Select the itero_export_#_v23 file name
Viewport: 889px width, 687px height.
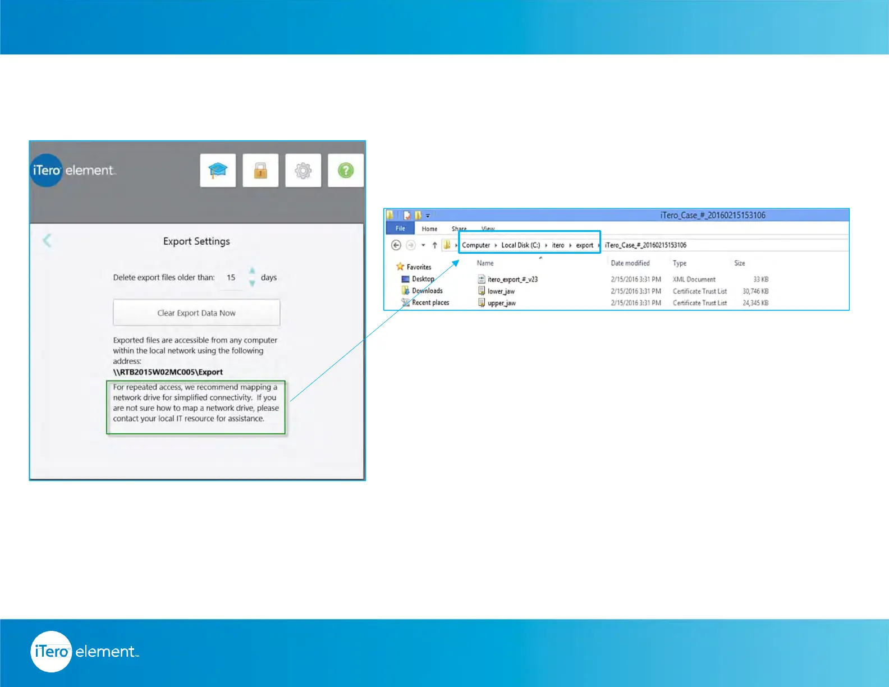513,280
